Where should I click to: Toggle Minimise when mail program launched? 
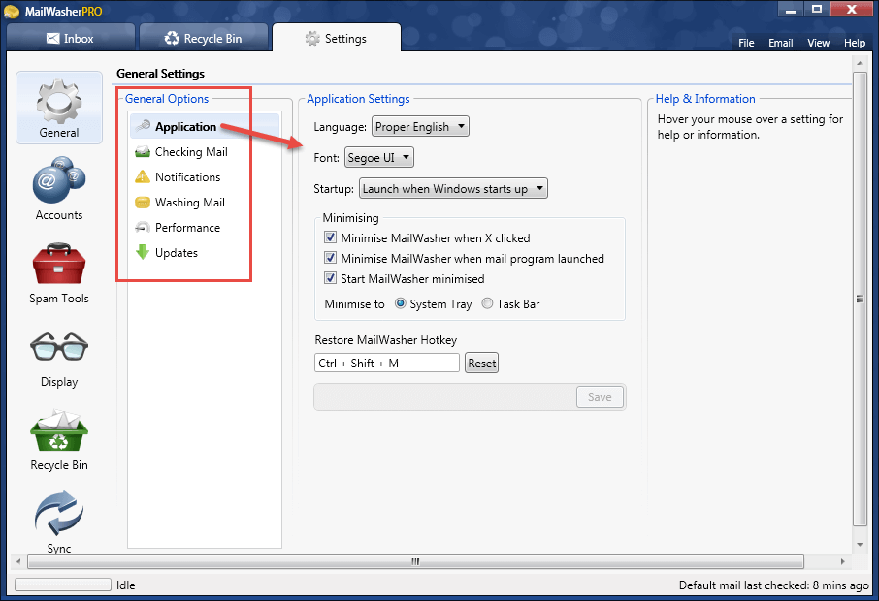(330, 258)
